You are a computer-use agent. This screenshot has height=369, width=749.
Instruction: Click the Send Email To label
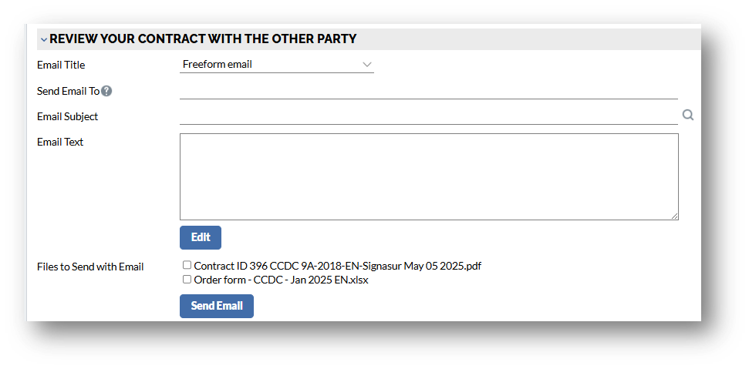tap(69, 91)
